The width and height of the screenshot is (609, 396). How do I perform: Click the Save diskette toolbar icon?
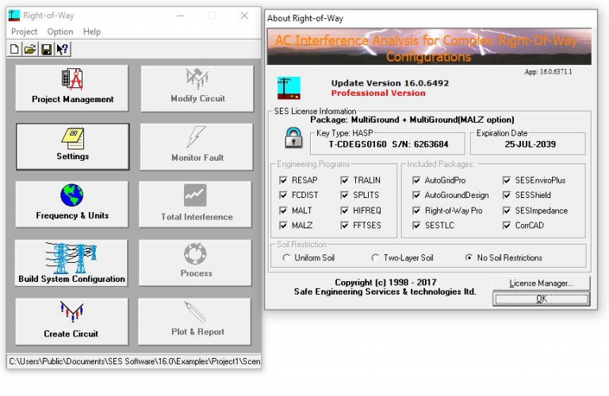click(x=46, y=49)
